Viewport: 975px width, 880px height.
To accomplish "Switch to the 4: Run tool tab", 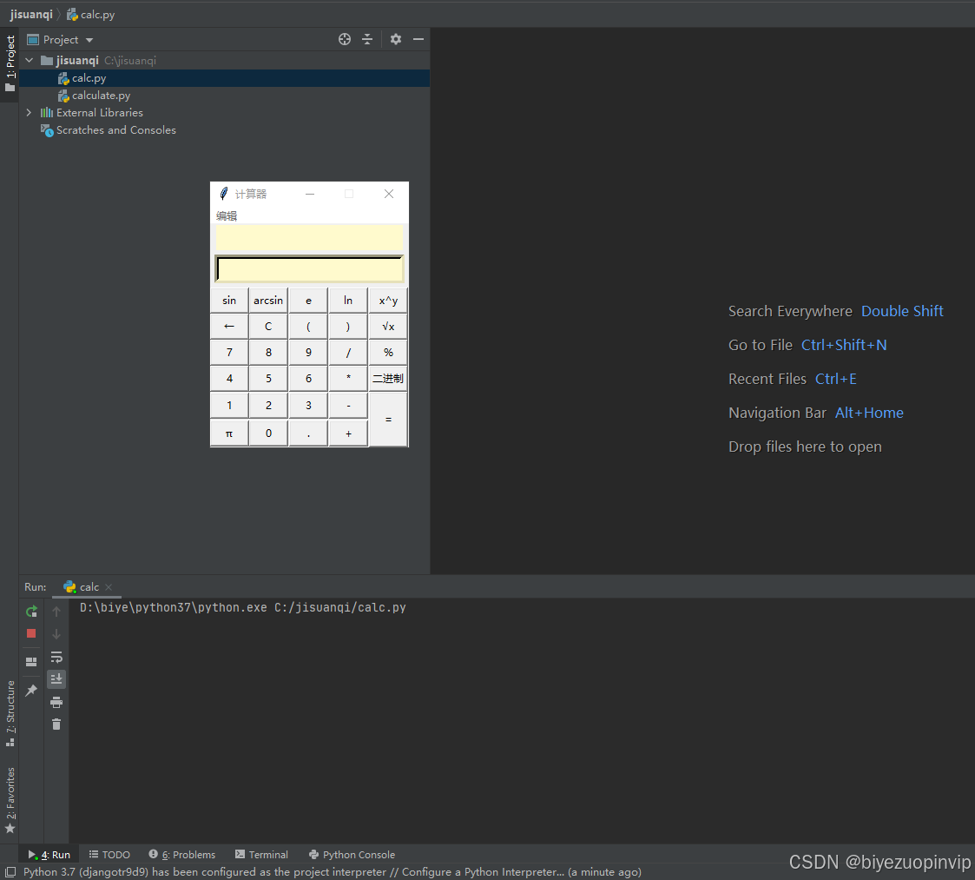I will point(49,855).
